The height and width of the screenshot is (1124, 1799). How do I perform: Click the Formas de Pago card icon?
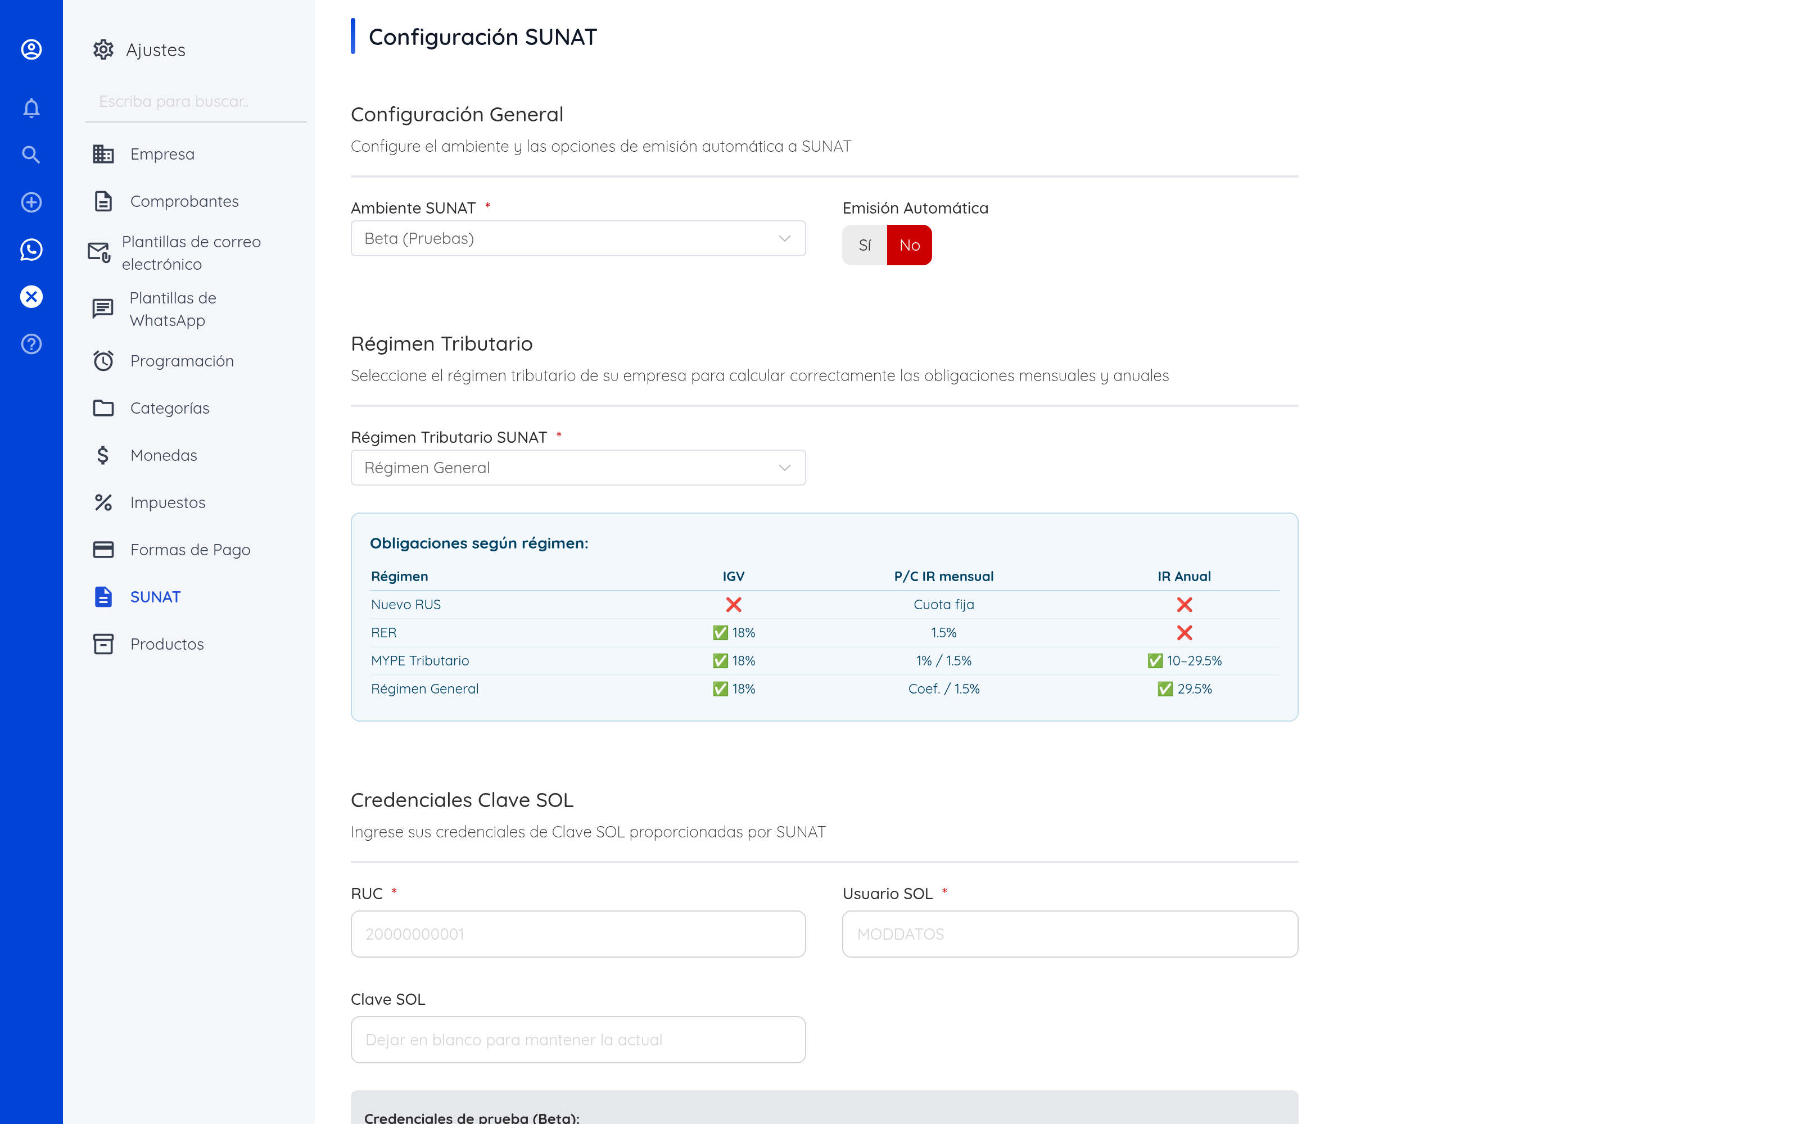(103, 550)
